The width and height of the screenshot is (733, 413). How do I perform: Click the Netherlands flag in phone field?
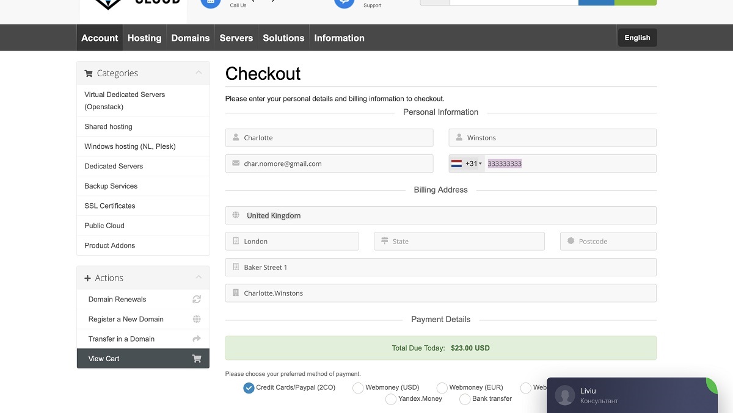tap(457, 163)
